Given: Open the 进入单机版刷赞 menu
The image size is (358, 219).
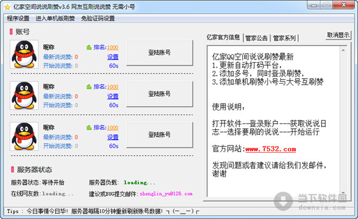Looking at the screenshot, I should (x=55, y=18).
